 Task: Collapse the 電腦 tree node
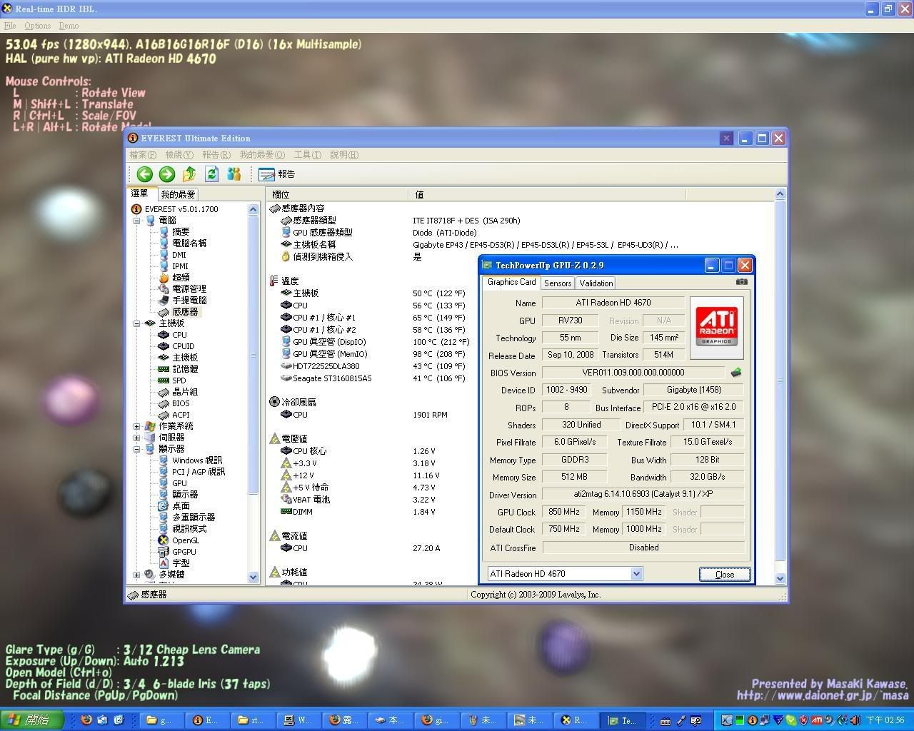(x=137, y=221)
